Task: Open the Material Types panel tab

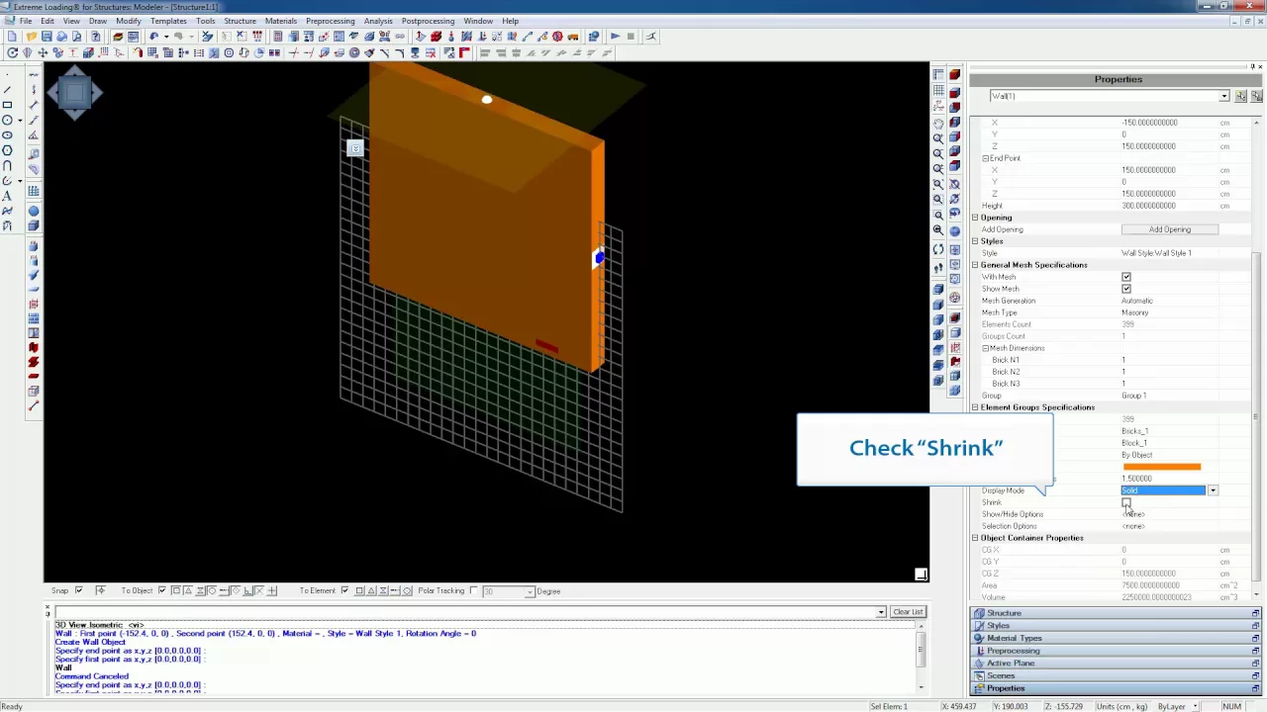Action: coord(1115,638)
